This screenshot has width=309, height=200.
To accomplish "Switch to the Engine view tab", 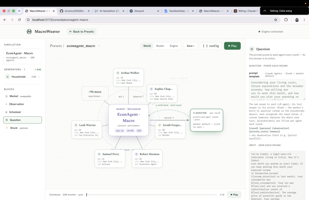I will pos(174,46).
